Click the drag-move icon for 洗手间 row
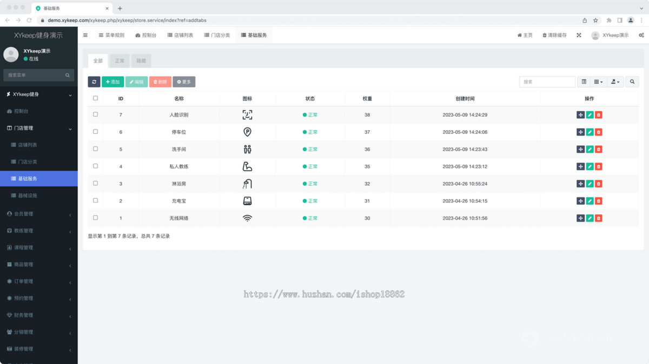Viewport: 649px width, 364px height. pyautogui.click(x=580, y=150)
